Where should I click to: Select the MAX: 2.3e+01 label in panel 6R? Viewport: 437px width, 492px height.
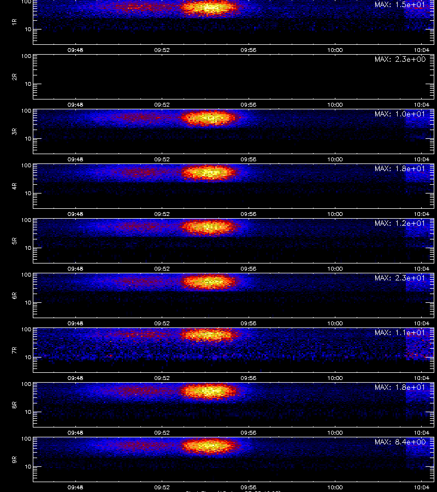coord(400,278)
